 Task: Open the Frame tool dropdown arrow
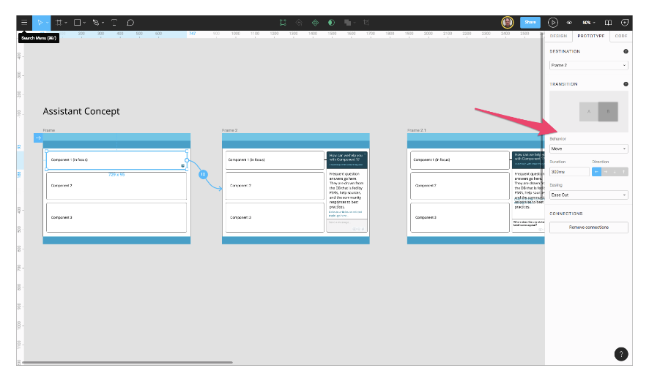pyautogui.click(x=66, y=23)
